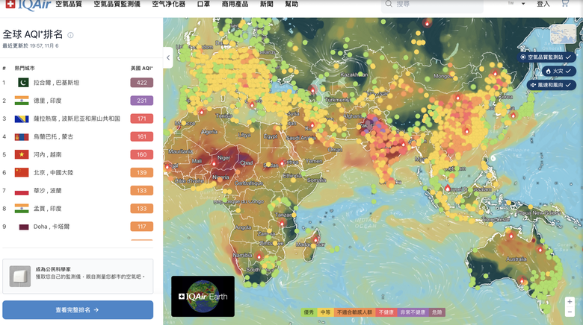The width and height of the screenshot is (583, 325).
Task: Open the 幫助 menu
Action: point(291,4)
